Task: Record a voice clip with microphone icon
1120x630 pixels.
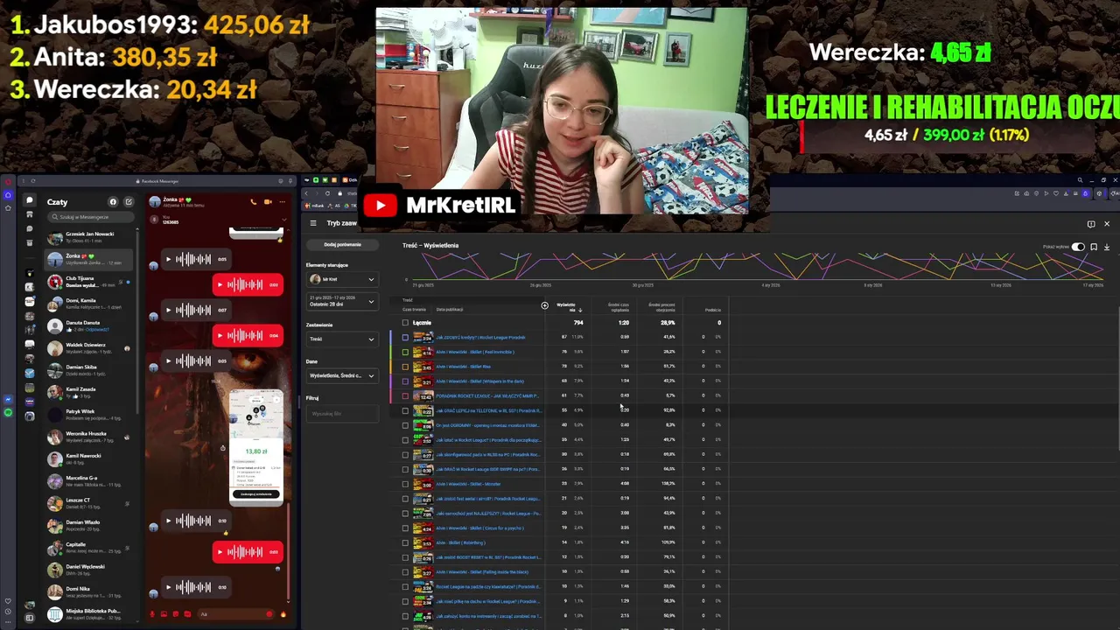Action: (153, 613)
